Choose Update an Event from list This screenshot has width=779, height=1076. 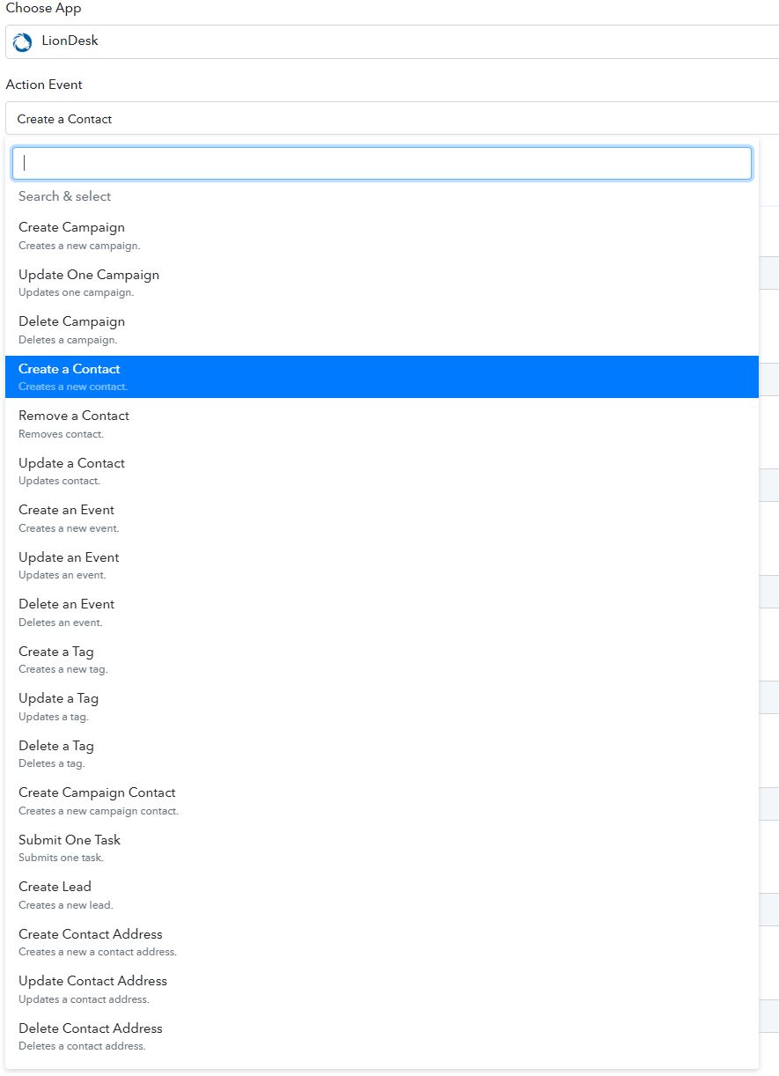click(x=382, y=565)
